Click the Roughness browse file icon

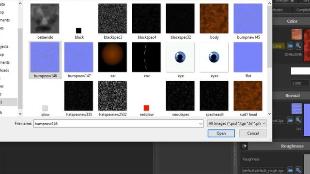pos(290,170)
